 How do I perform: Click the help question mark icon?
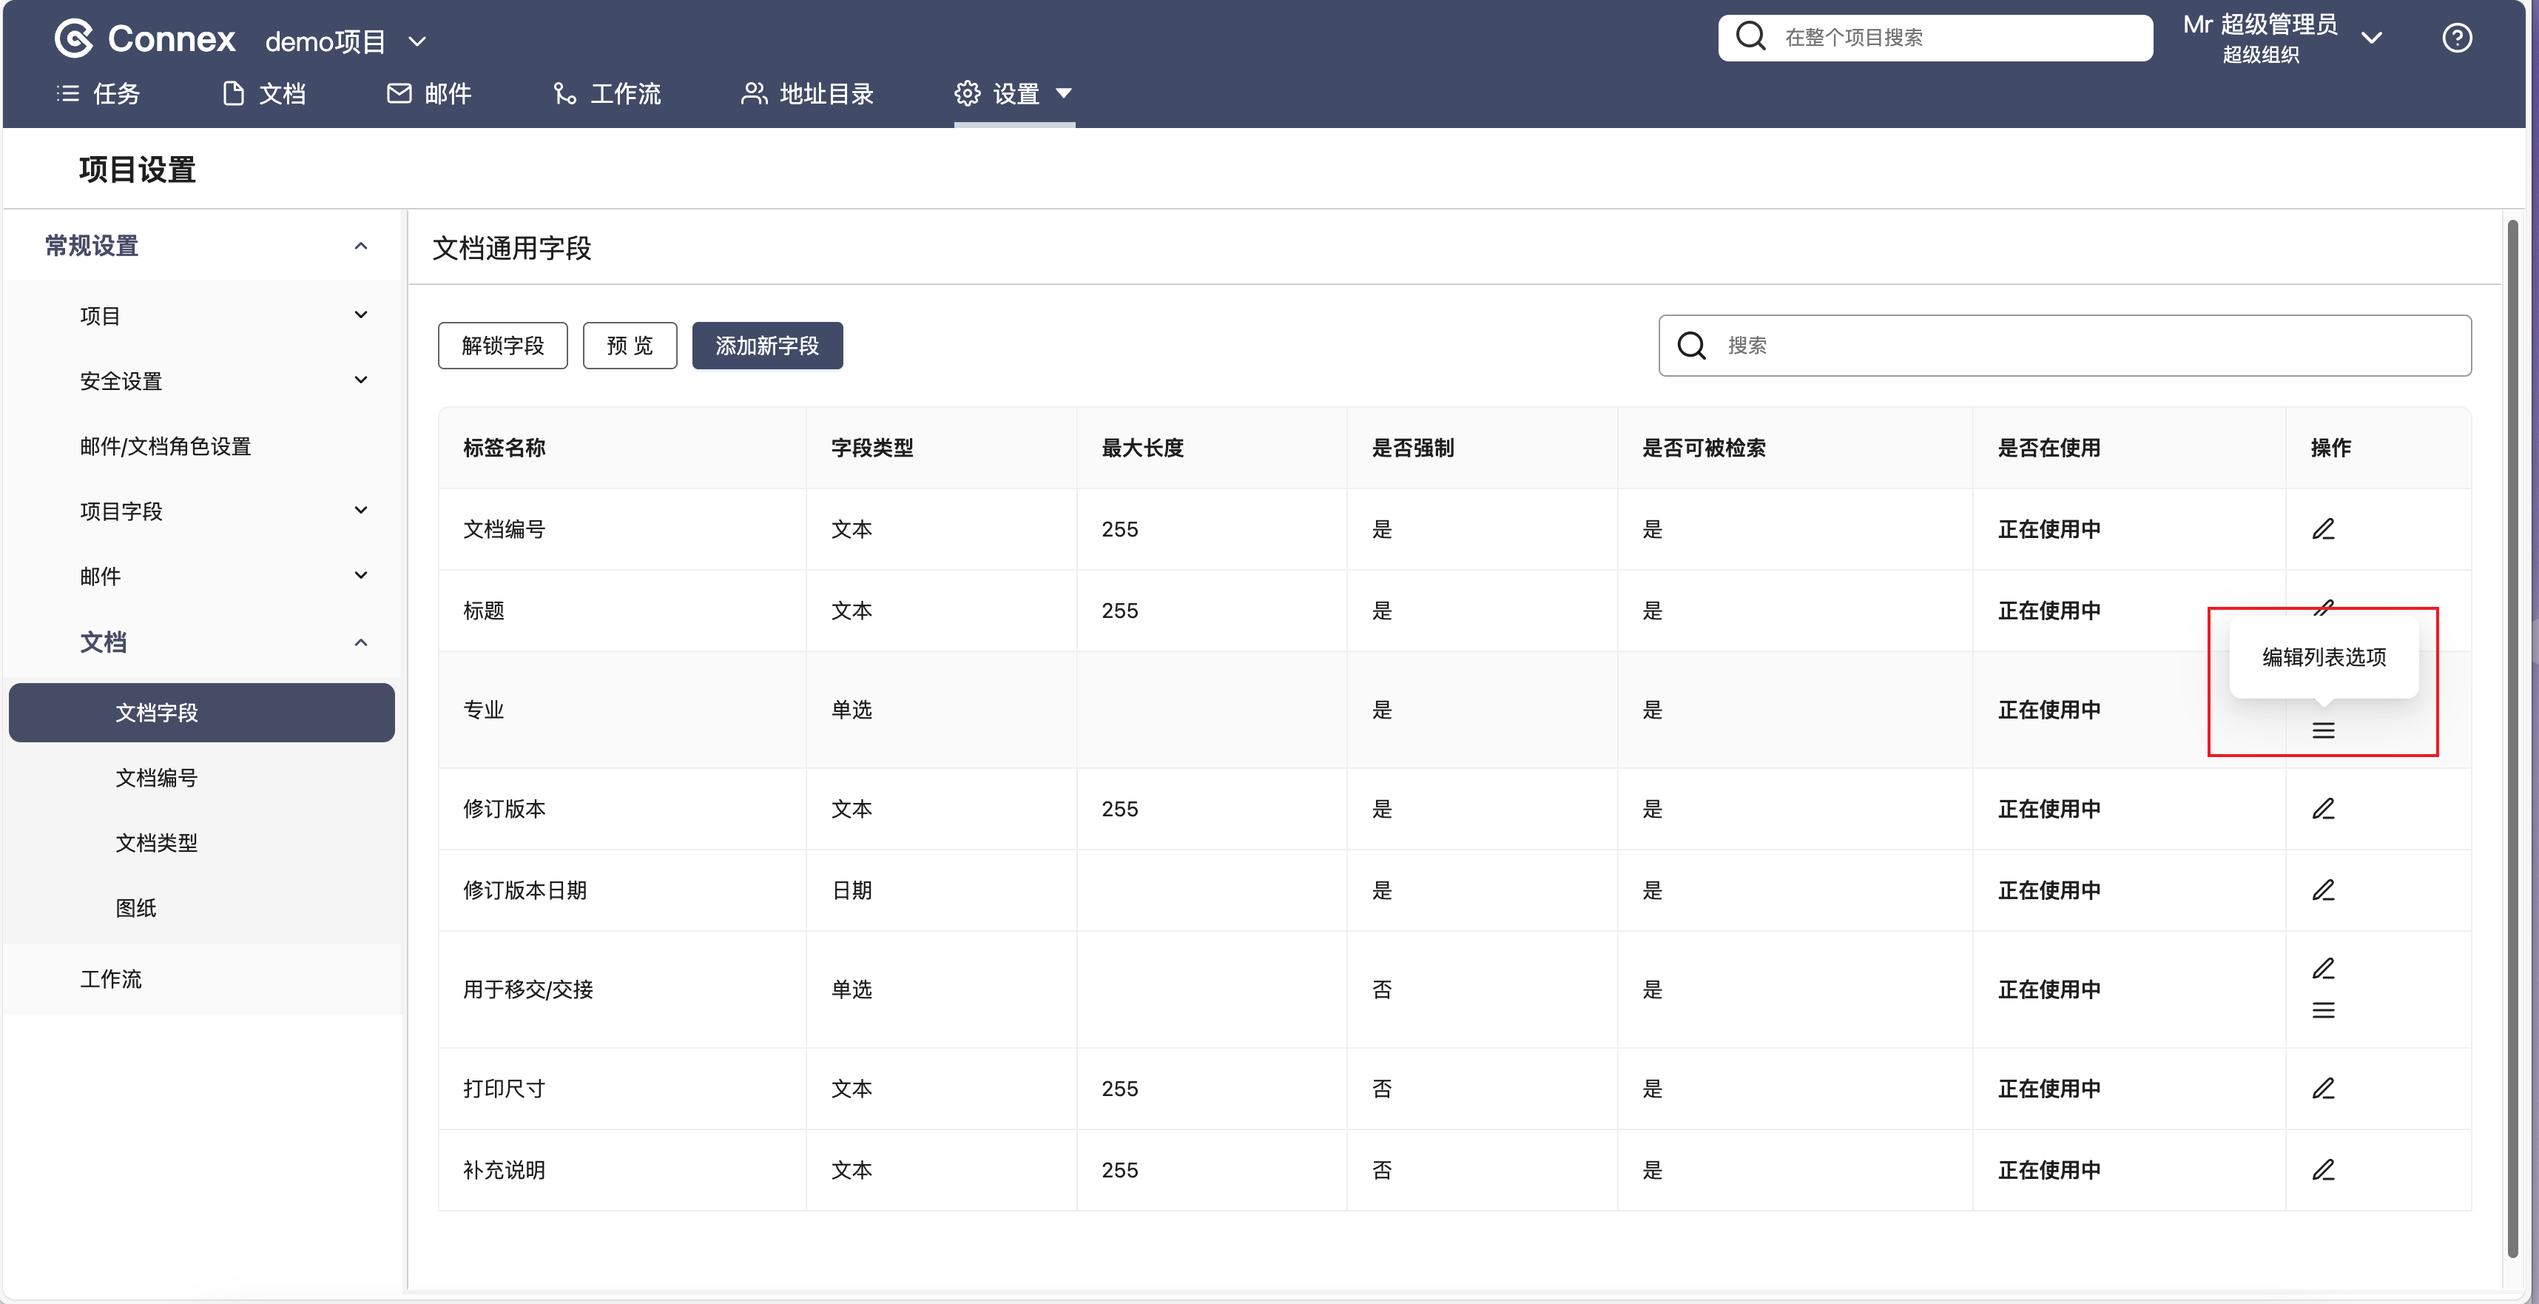tap(2456, 38)
